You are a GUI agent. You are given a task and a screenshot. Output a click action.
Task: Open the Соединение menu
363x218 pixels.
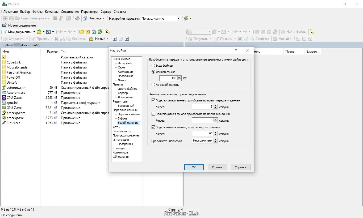coord(70,12)
